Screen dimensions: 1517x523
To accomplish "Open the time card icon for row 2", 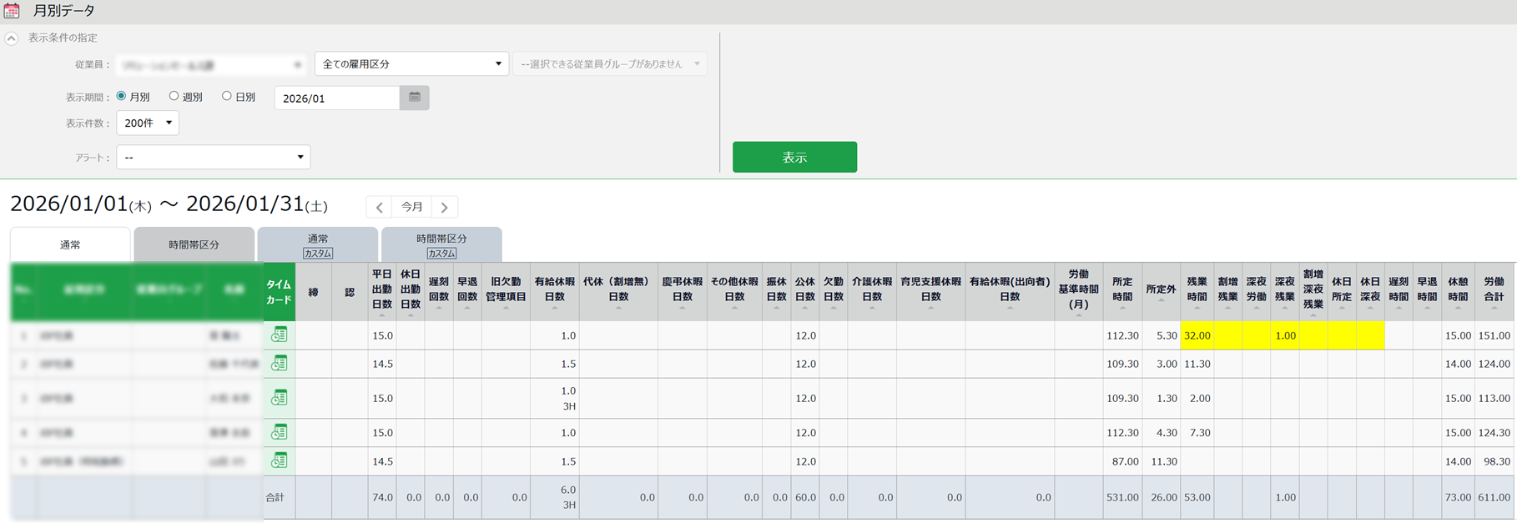I will click(x=279, y=364).
